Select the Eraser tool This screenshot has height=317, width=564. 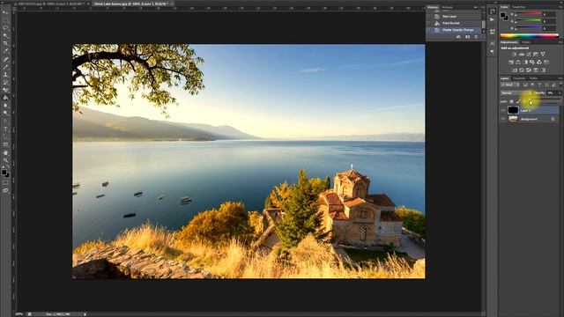pyautogui.click(x=5, y=90)
